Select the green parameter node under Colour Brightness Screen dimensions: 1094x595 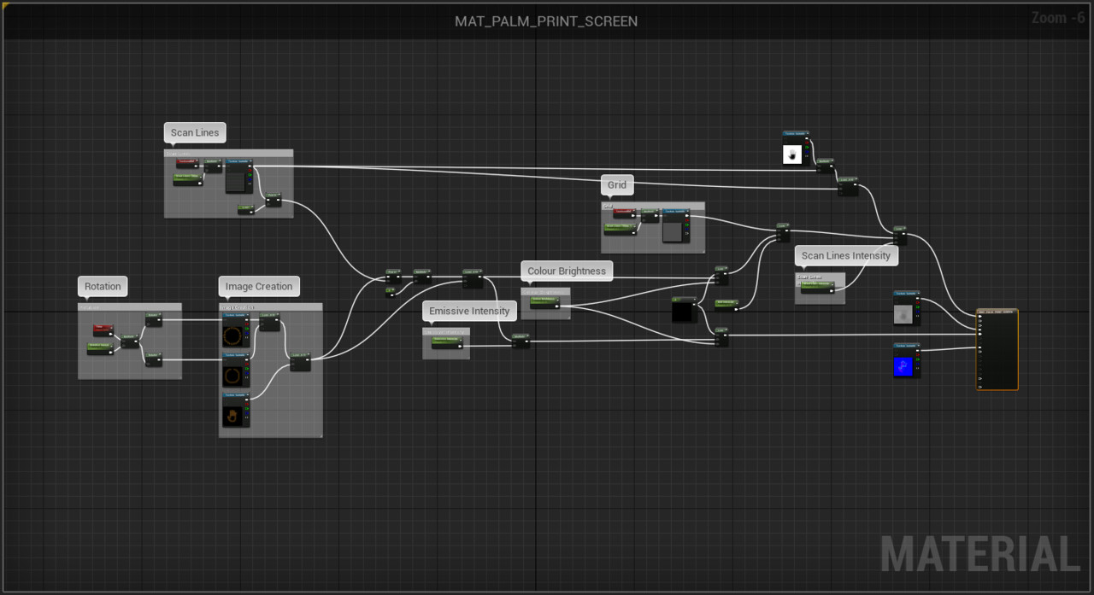(x=545, y=301)
